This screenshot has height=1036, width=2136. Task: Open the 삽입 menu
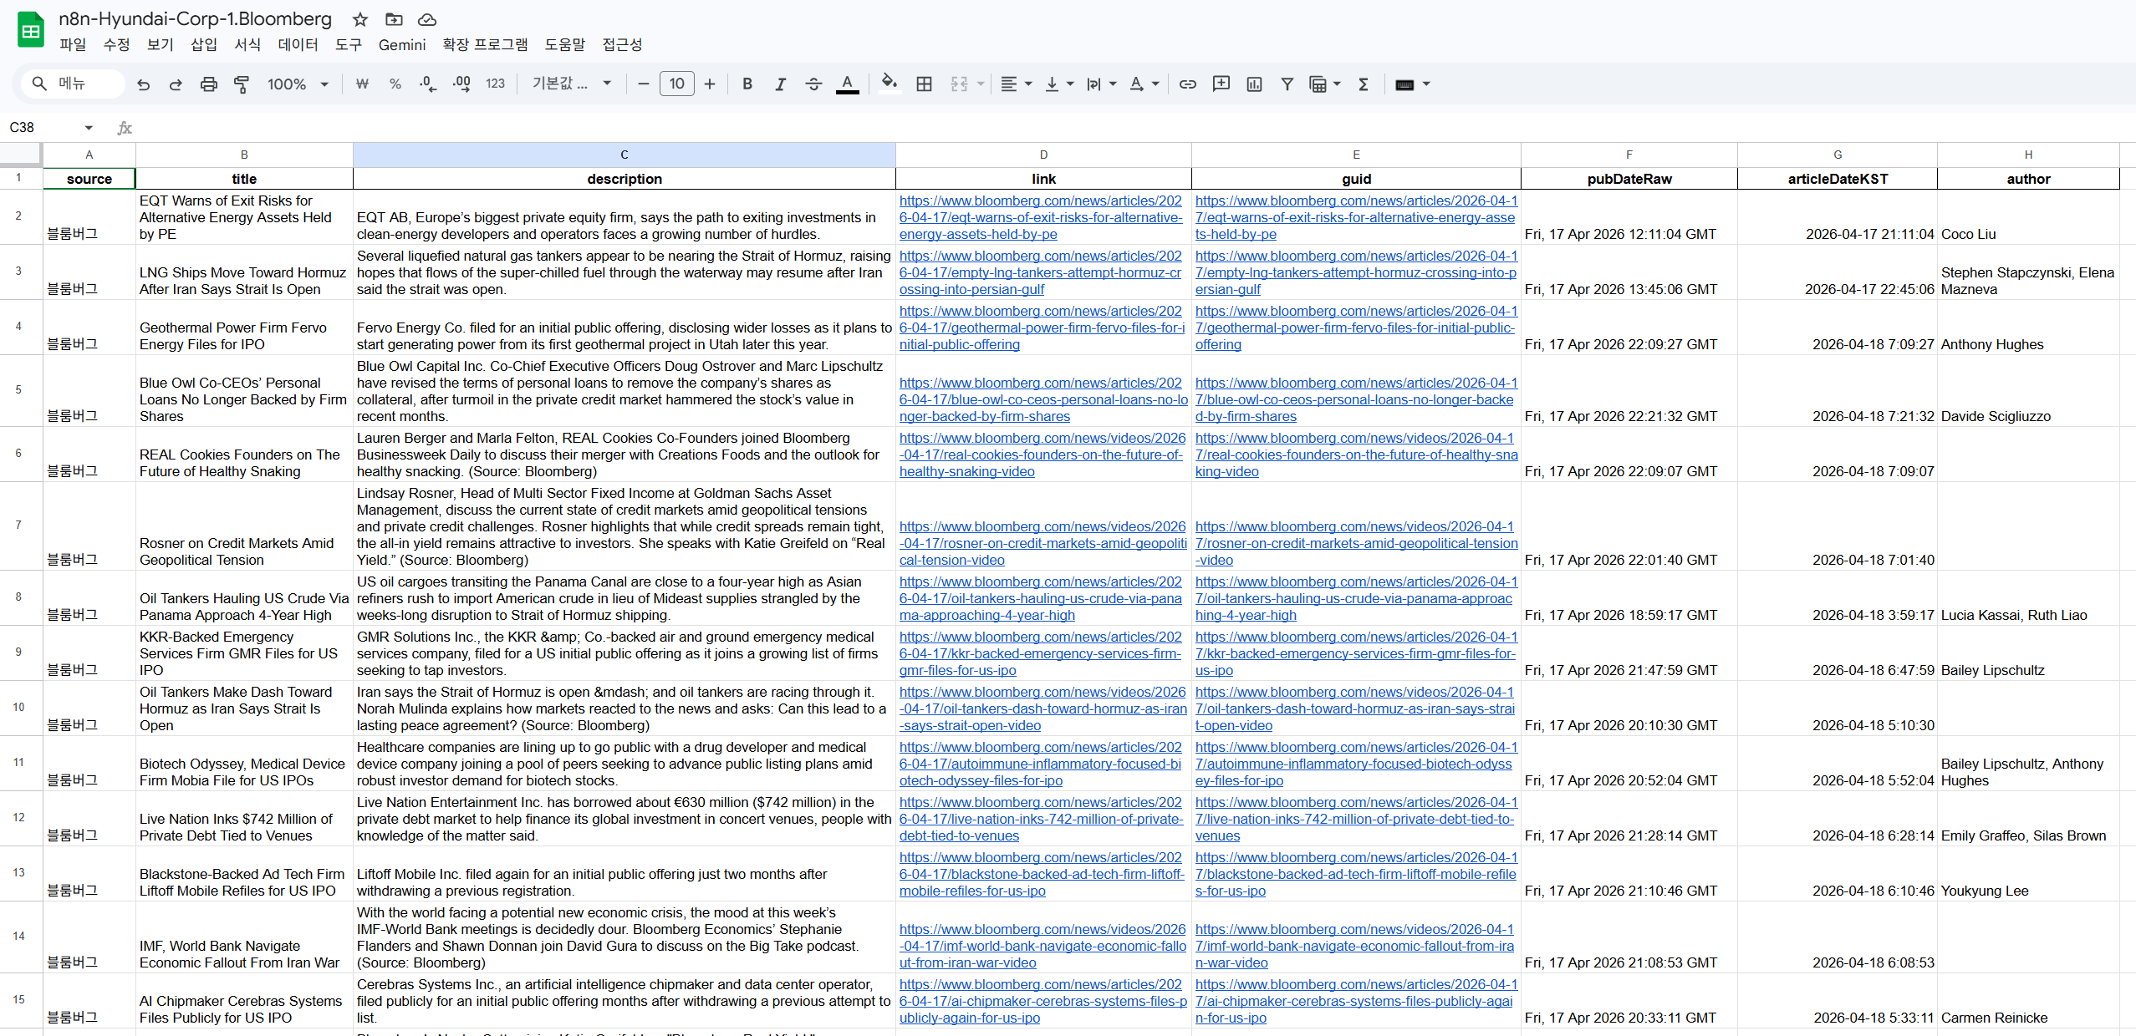pyautogui.click(x=203, y=44)
